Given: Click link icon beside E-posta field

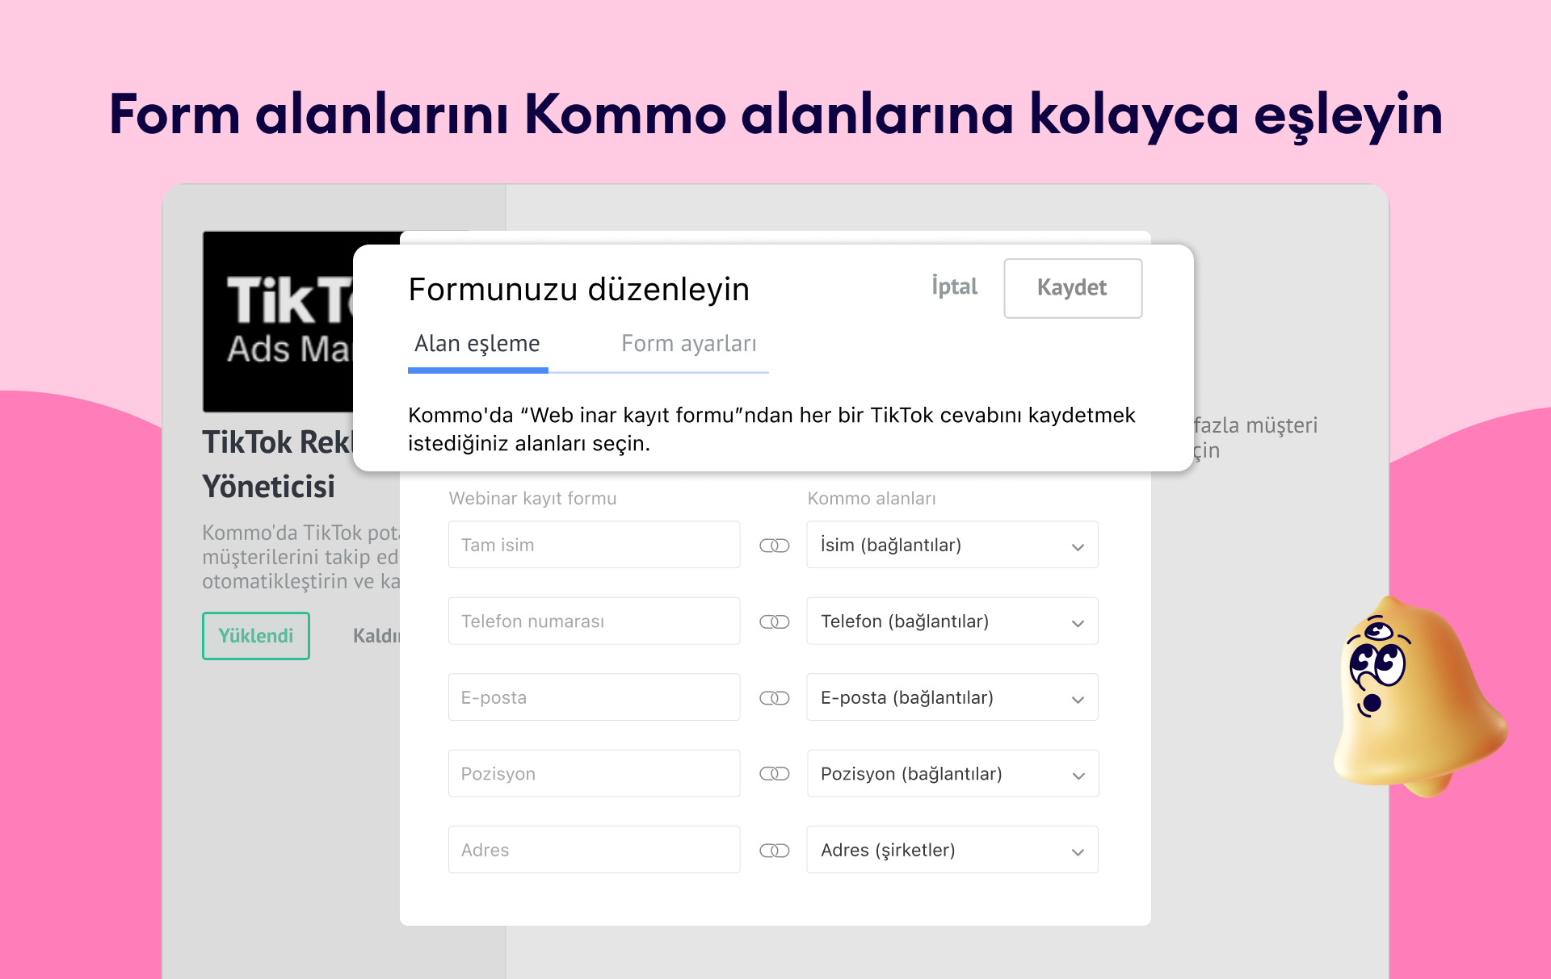Looking at the screenshot, I should click(774, 698).
